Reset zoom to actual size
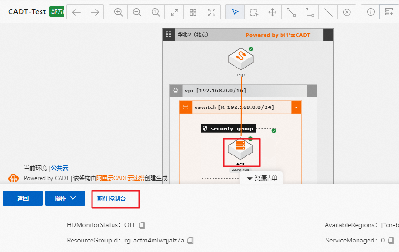The height and width of the screenshot is (252, 399). click(155, 12)
